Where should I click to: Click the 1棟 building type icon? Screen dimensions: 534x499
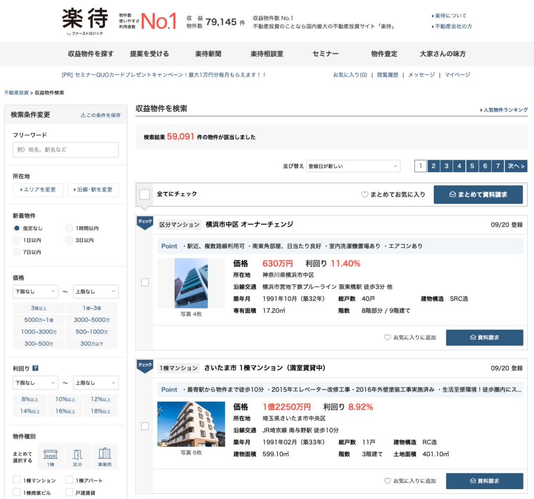pos(51,457)
